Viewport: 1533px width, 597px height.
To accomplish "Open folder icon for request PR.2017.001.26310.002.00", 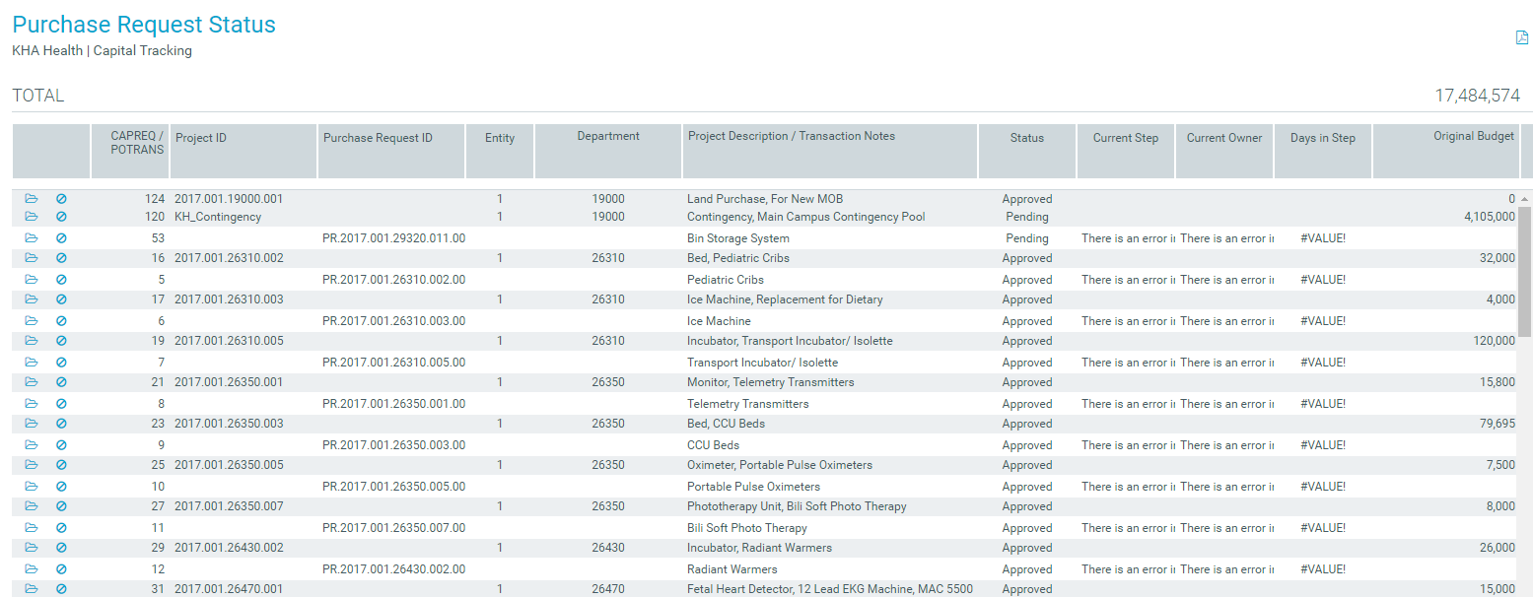I will 32,280.
